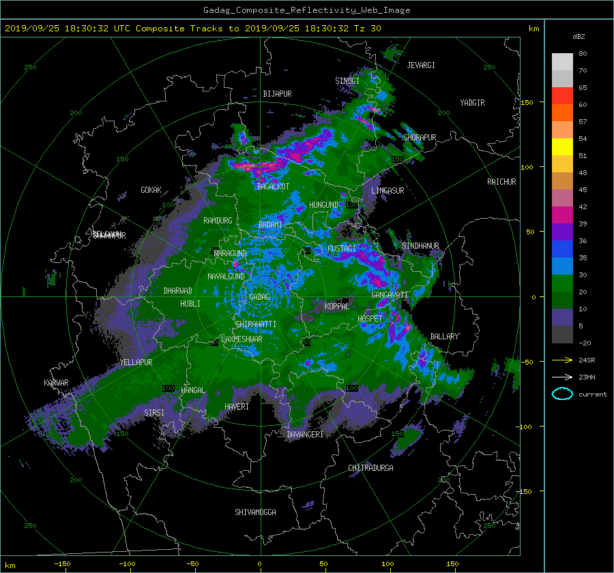This screenshot has height=573, width=614.
Task: Click the SHORAPUR label
Action: 420,137
